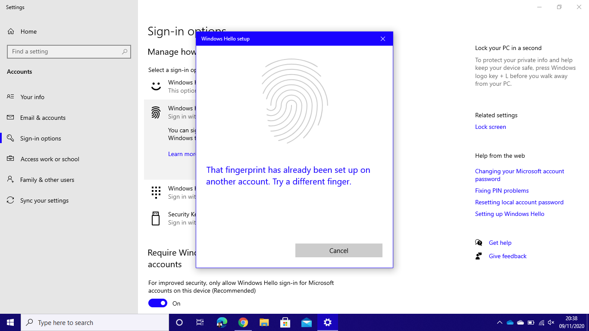Click the Sign-in options key icon
The width and height of the screenshot is (589, 331).
coord(10,138)
